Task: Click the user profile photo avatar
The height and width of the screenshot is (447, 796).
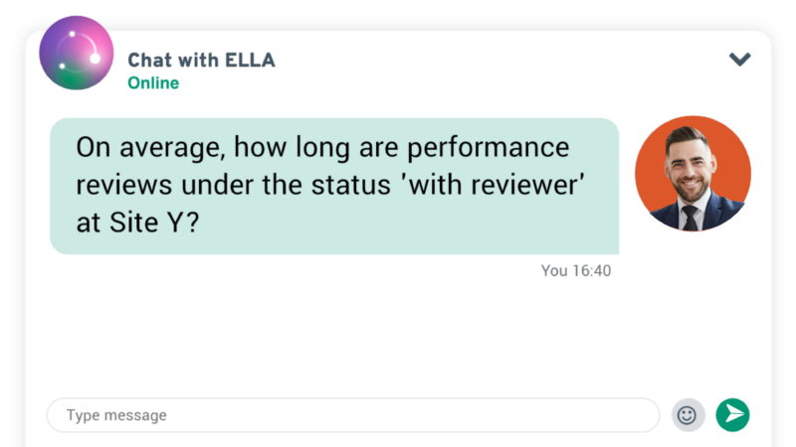Action: tap(693, 174)
